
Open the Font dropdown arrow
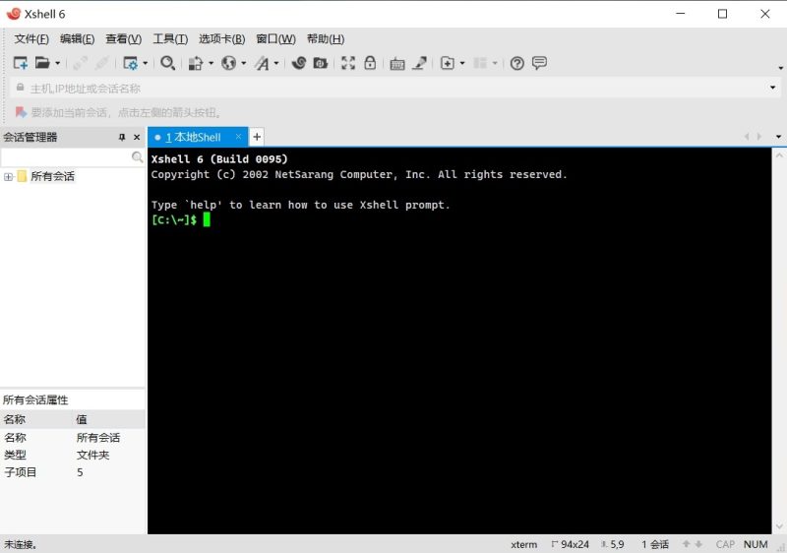coord(276,63)
